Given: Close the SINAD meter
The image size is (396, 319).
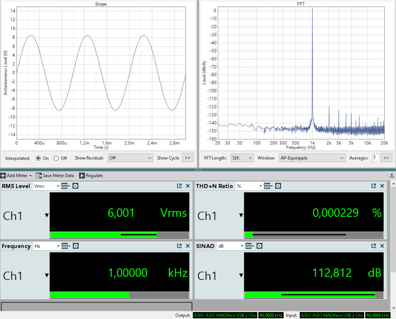Looking at the screenshot, I should [x=382, y=246].
